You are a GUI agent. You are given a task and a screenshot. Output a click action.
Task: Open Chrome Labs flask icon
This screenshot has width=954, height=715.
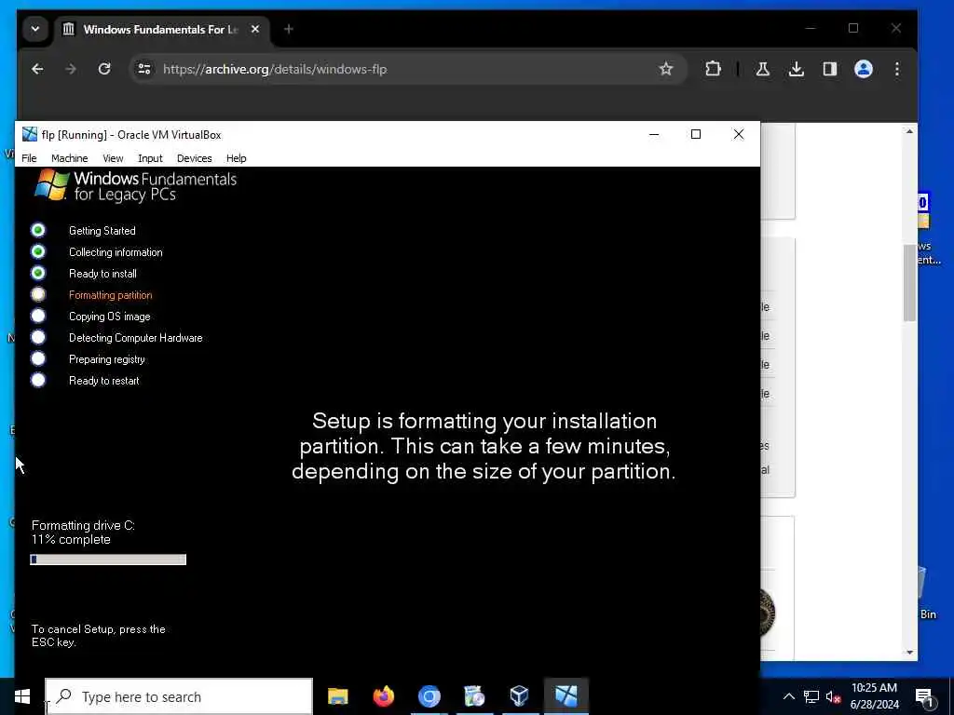click(x=762, y=69)
